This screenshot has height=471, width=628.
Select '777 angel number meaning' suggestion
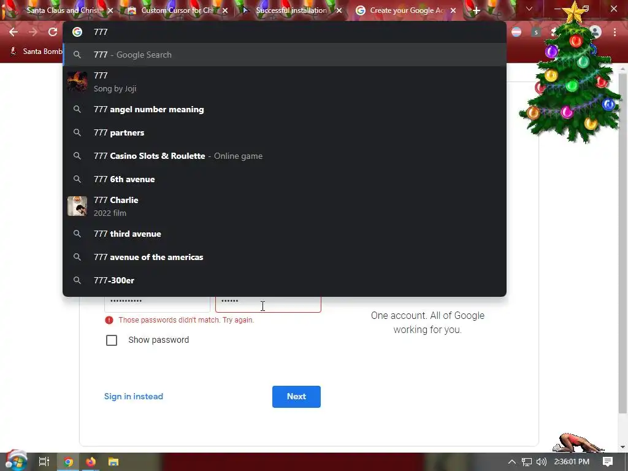click(x=285, y=109)
